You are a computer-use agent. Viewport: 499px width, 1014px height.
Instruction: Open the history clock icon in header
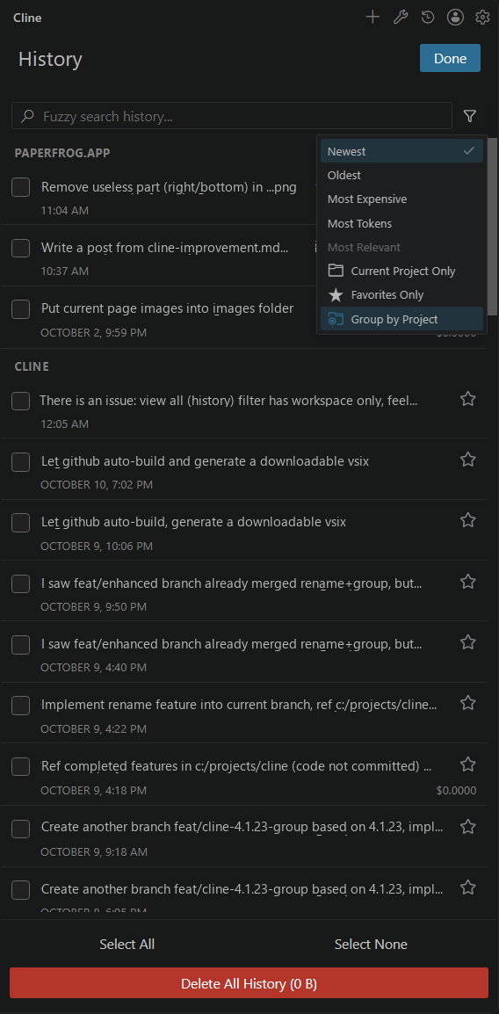pyautogui.click(x=428, y=18)
